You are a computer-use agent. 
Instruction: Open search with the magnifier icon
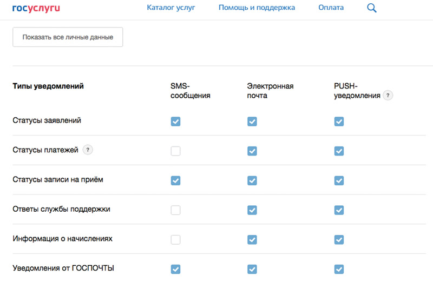[372, 8]
